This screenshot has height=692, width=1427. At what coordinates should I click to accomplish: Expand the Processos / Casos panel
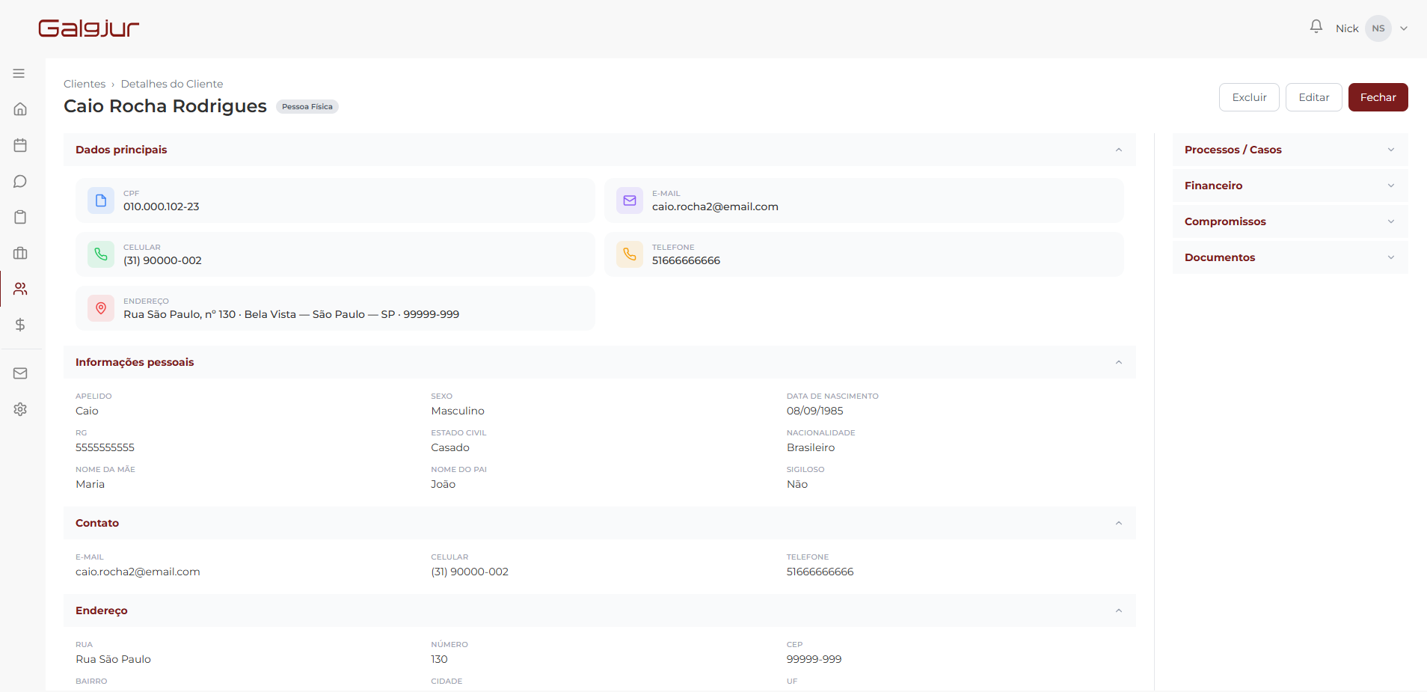pyautogui.click(x=1290, y=150)
